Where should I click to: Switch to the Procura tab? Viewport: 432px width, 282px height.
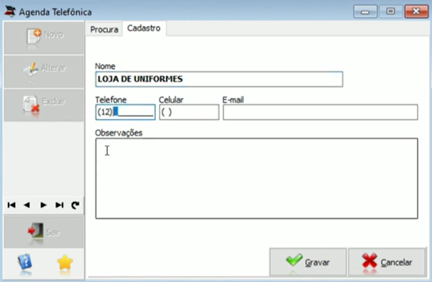point(104,29)
